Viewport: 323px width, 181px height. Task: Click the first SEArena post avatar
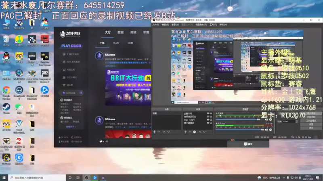[x=99, y=56]
